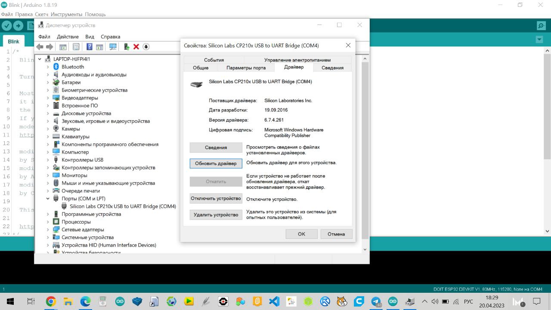Viewport: 551px width, 310px height.
Task: Open the Arduino Инструменты menu
Action: click(67, 14)
